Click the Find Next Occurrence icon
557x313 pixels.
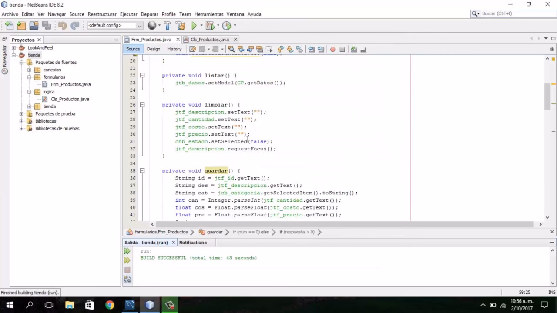pos(250,49)
